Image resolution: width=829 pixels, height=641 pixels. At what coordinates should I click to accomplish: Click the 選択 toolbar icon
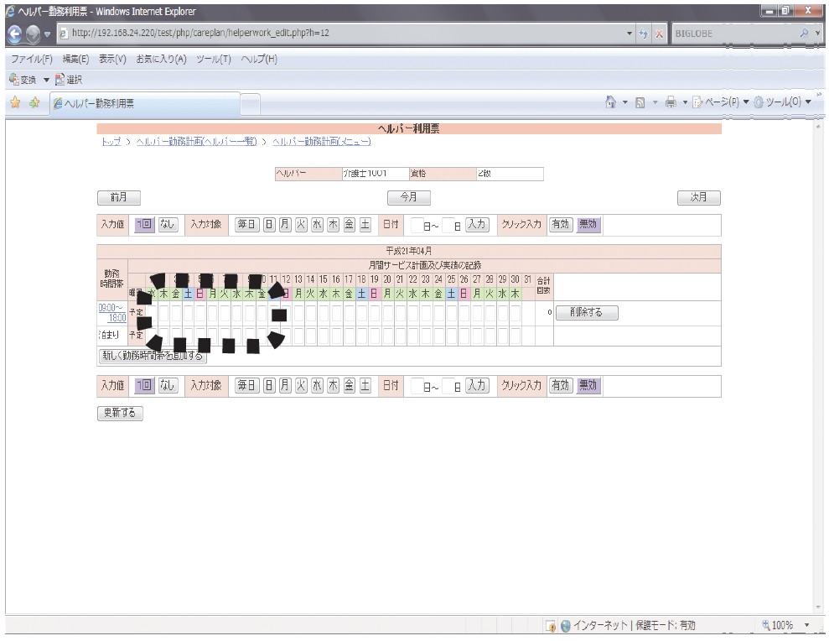60,80
